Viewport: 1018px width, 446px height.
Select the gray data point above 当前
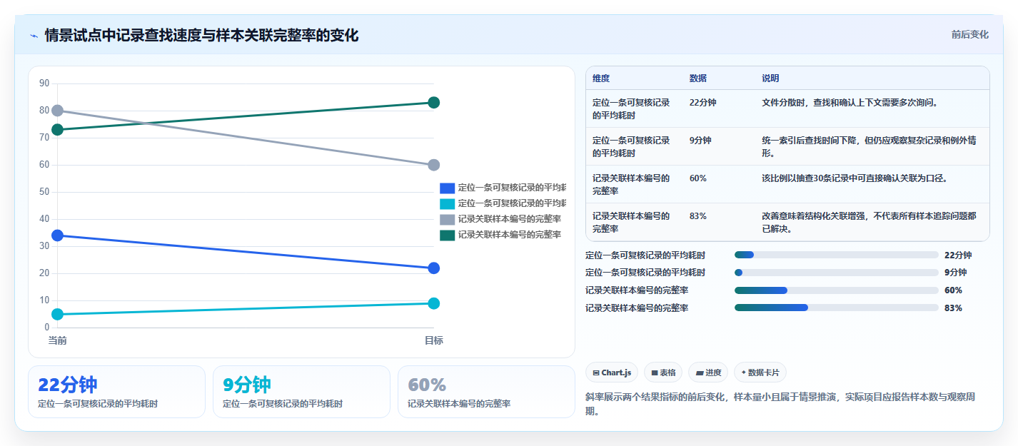(x=58, y=111)
